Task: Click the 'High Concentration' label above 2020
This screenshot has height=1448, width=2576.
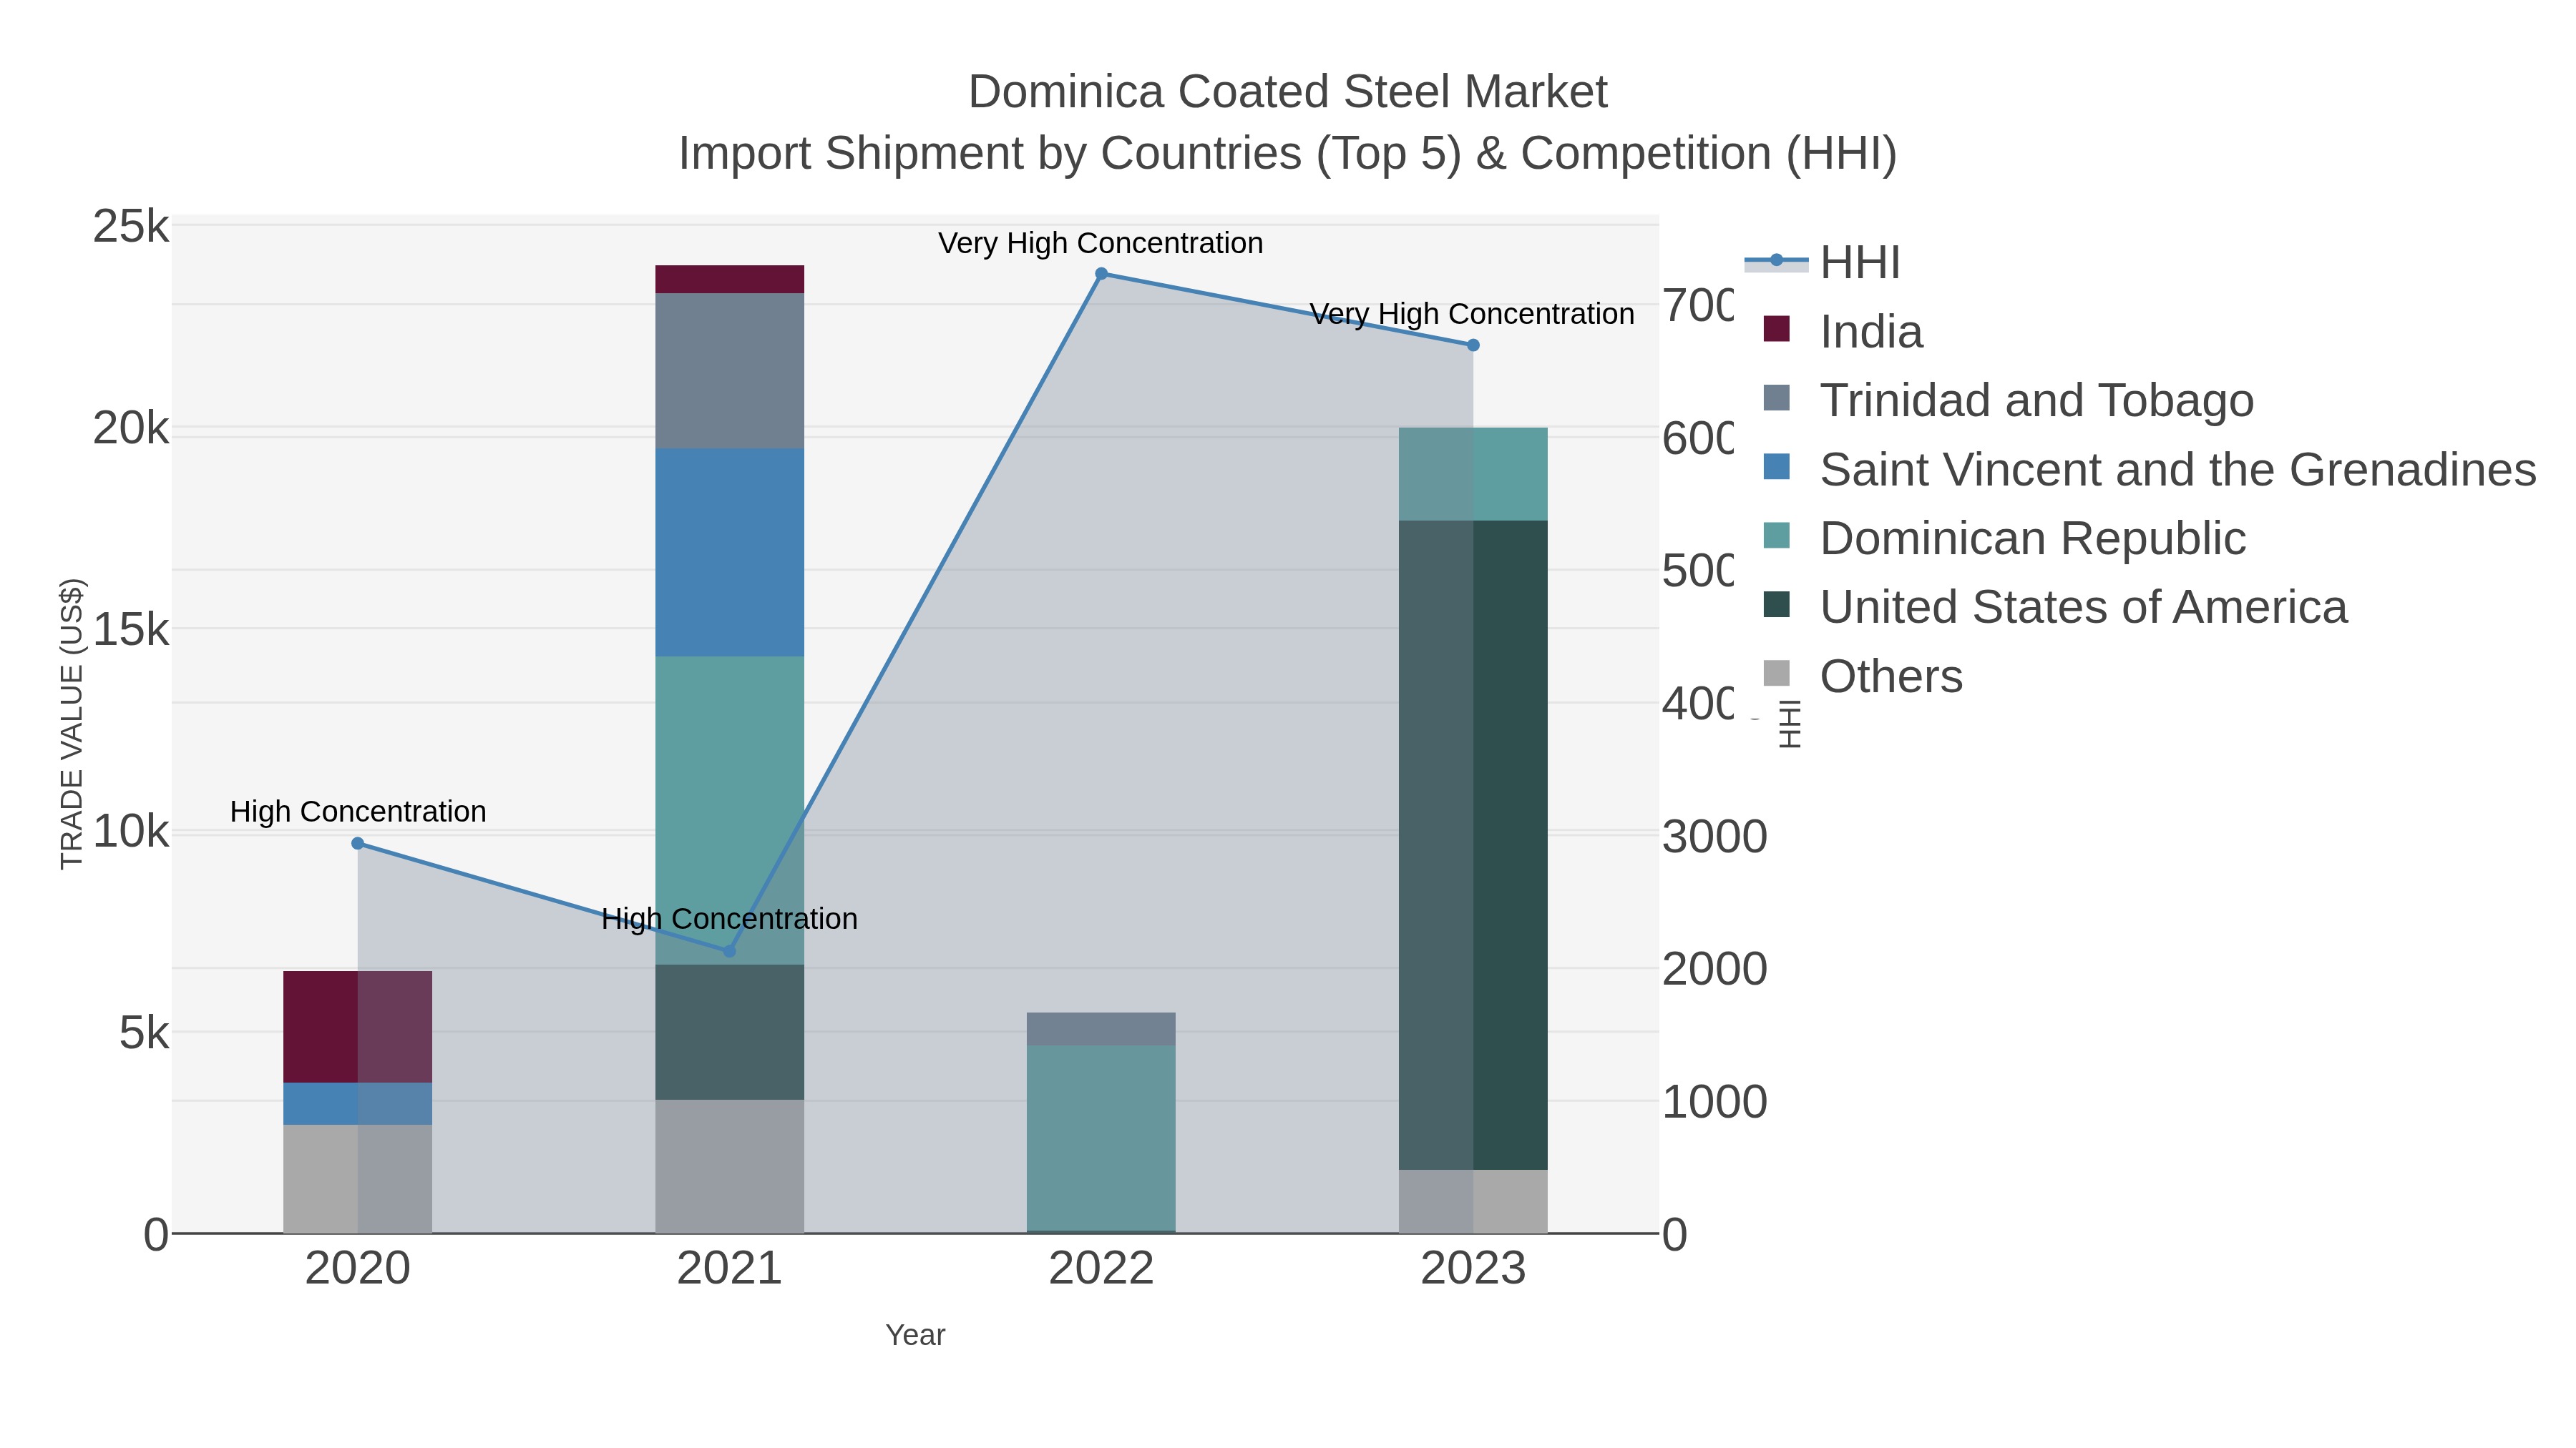Action: (x=358, y=812)
